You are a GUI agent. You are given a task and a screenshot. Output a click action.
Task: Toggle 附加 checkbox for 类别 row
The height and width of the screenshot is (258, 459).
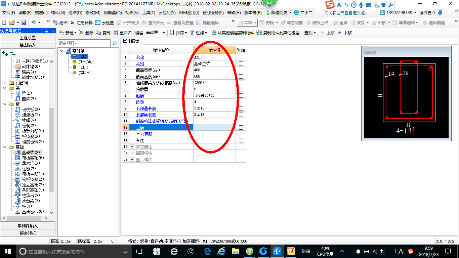pos(241,63)
